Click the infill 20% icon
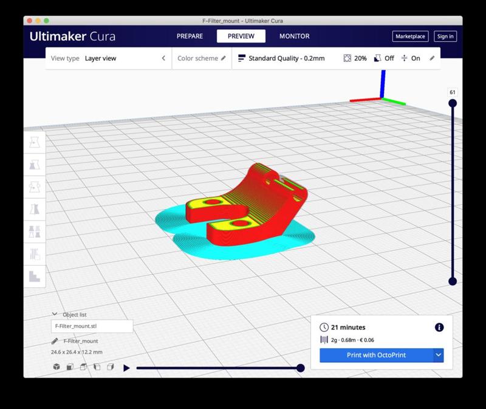The height and width of the screenshot is (409, 486). (347, 58)
